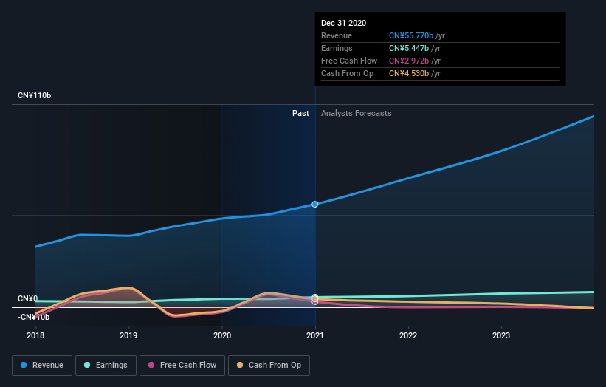606x387 pixels.
Task: Toggle the Earnings legend series
Action: tap(106, 366)
